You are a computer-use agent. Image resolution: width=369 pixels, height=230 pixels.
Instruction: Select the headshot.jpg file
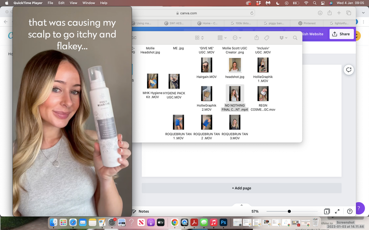pos(234,68)
